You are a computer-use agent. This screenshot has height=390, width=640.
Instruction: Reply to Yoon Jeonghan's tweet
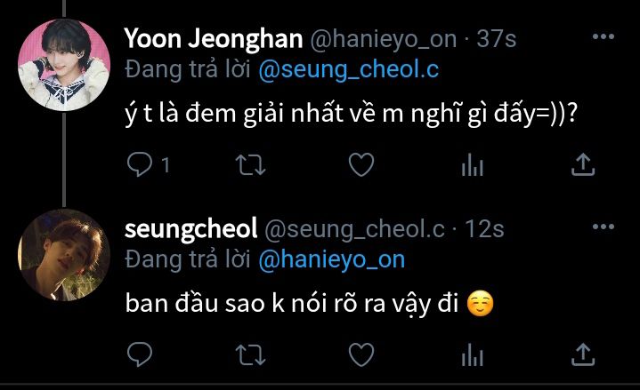(140, 164)
